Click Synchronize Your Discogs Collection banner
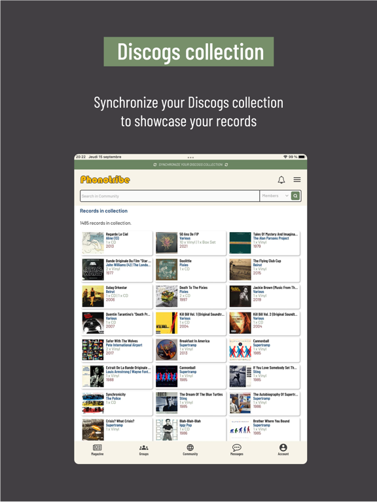 pyautogui.click(x=190, y=165)
